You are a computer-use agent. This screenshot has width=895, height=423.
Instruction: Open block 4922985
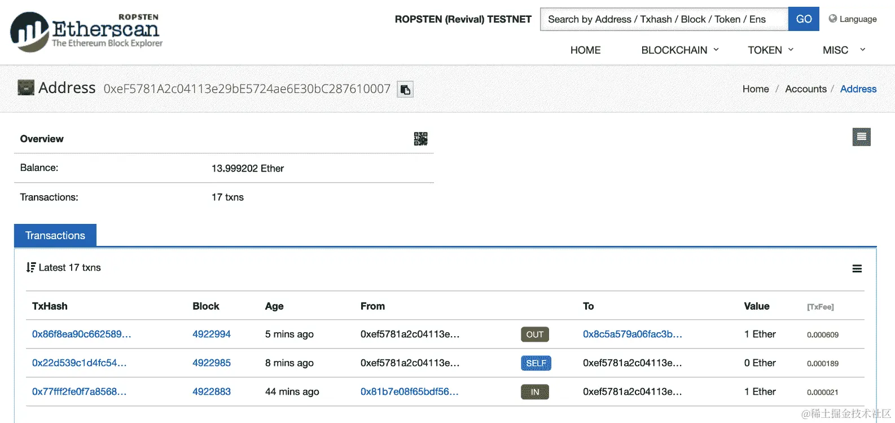[x=212, y=363]
